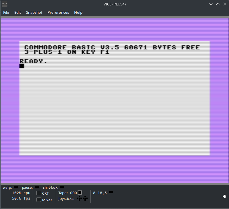This screenshot has height=209, width=229.
Task: Click the warp mode indicator LED
Action: click(16, 187)
